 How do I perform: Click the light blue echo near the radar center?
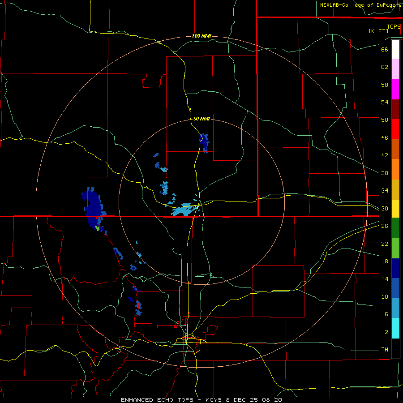[x=183, y=210]
